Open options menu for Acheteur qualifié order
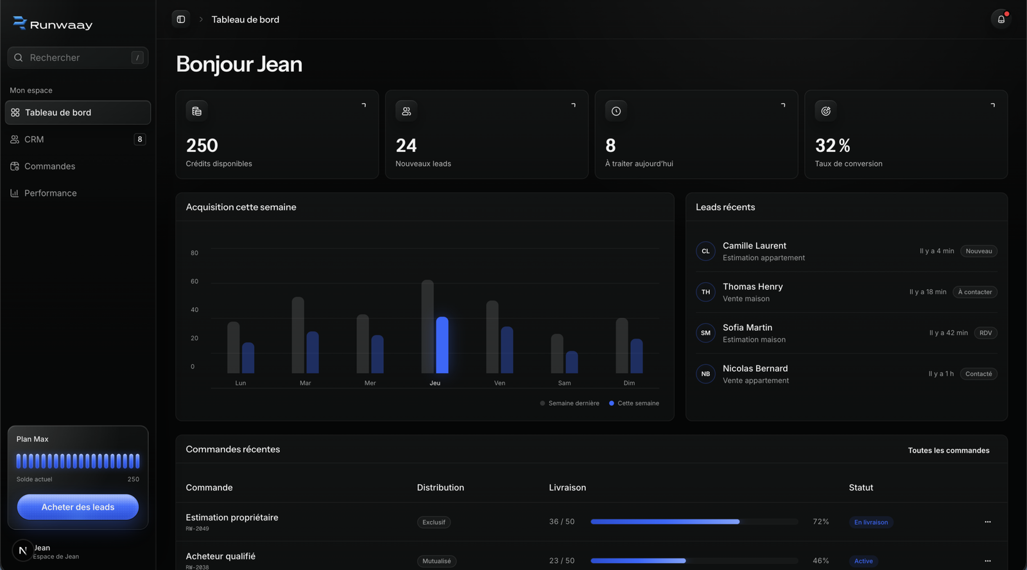Image resolution: width=1027 pixels, height=570 pixels. (x=988, y=561)
